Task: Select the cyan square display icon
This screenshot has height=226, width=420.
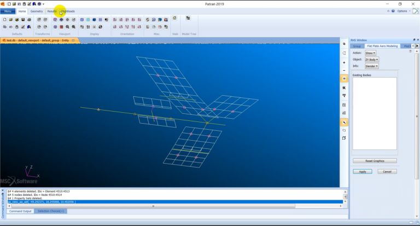Action: pyautogui.click(x=88, y=20)
